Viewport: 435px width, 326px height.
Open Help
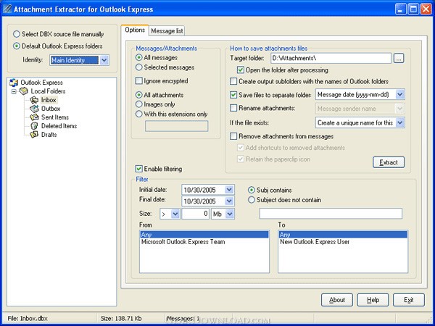point(373,300)
